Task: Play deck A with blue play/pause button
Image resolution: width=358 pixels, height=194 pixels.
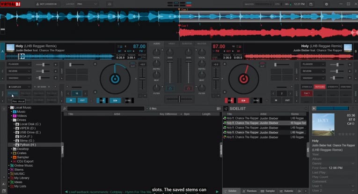Action: click(x=115, y=101)
